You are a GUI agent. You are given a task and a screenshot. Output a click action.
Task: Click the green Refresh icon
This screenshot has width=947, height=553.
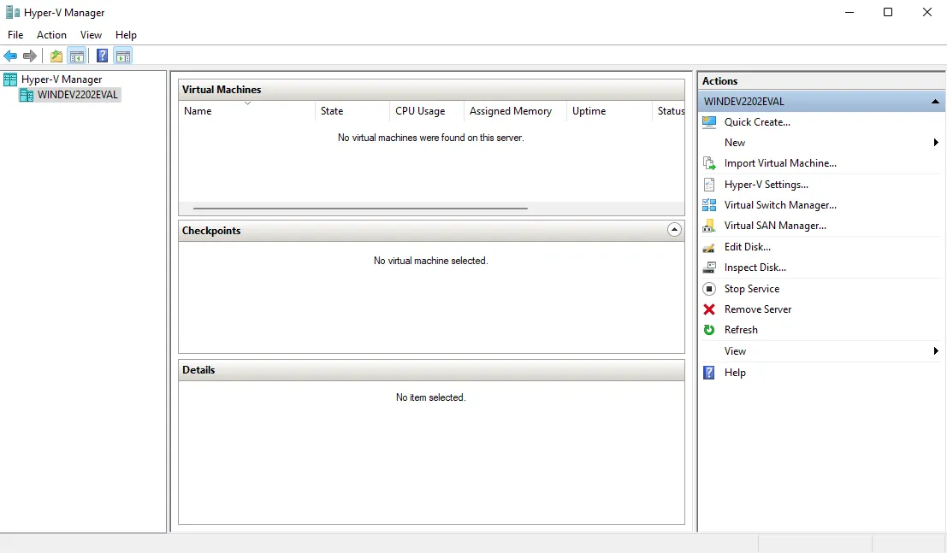709,330
